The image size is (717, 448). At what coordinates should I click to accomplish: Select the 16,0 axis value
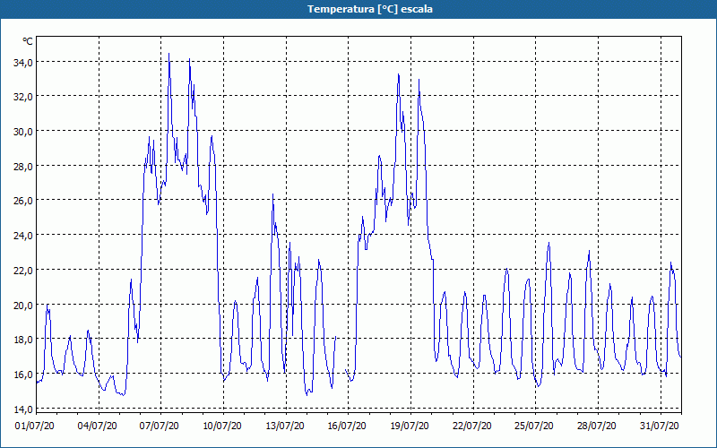coord(23,374)
